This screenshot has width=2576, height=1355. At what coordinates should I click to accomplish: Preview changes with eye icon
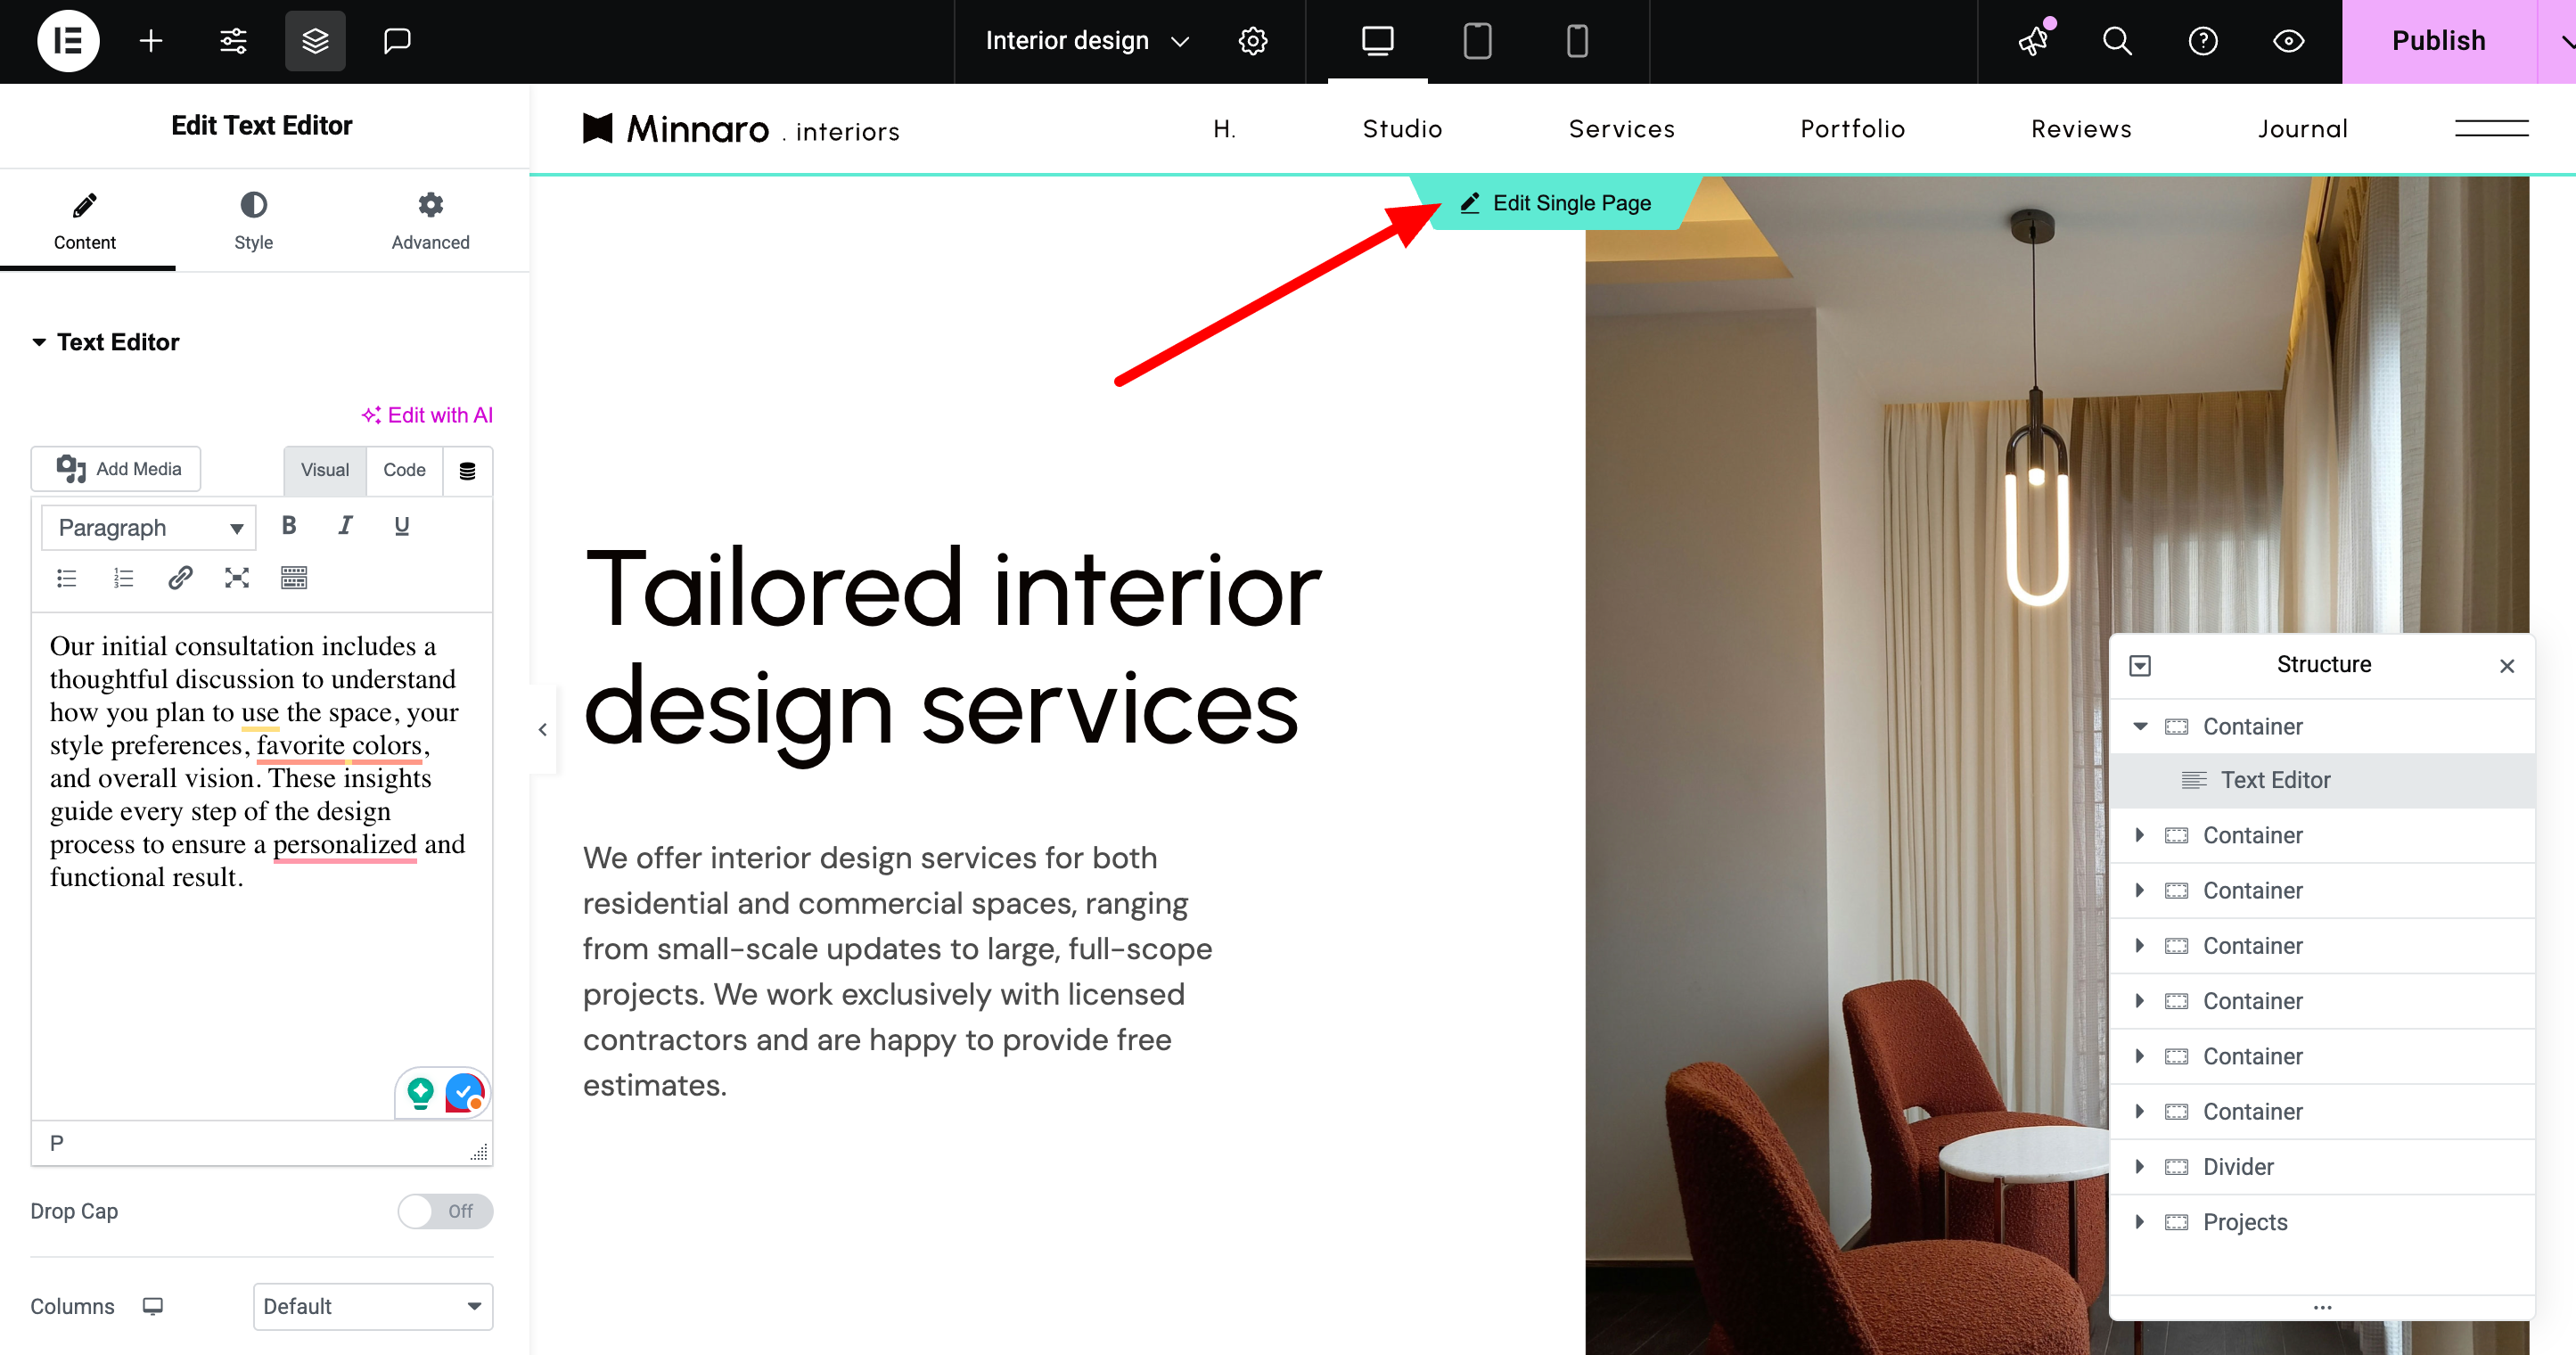tap(2288, 41)
